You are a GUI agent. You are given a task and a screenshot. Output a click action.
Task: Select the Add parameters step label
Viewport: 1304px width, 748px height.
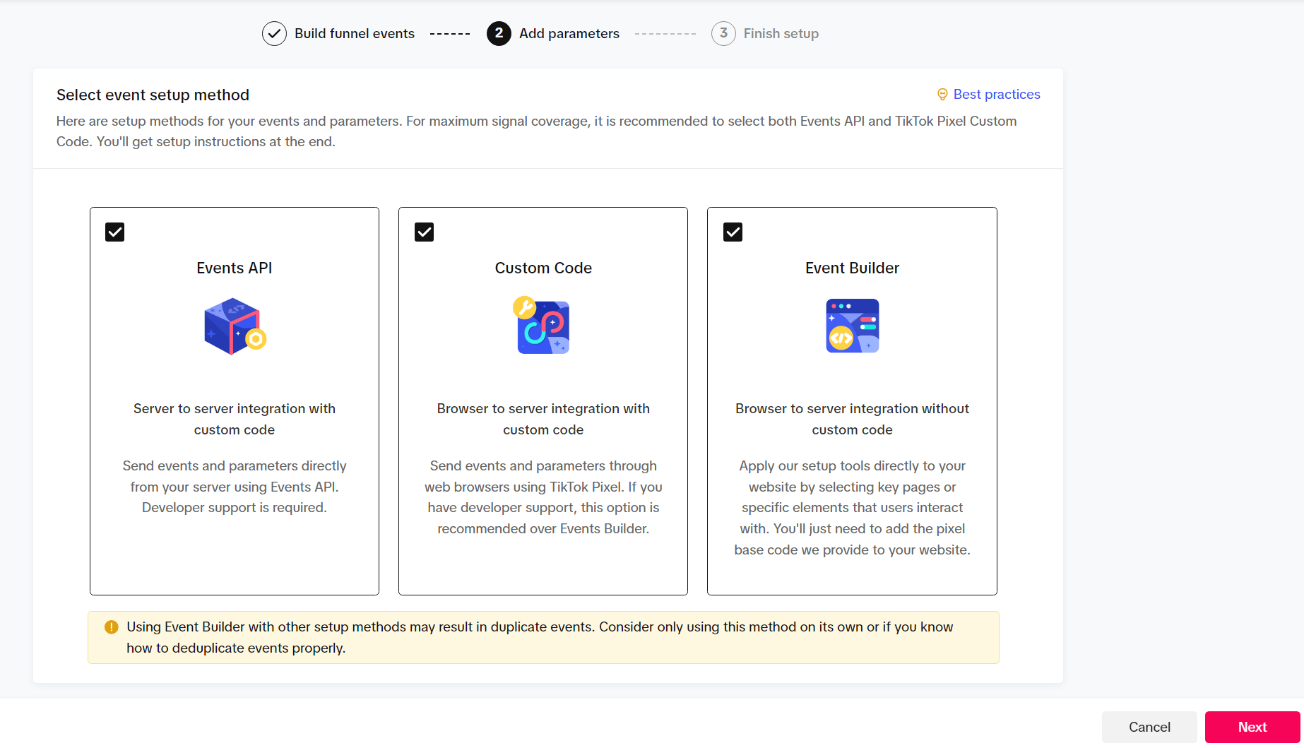(569, 33)
